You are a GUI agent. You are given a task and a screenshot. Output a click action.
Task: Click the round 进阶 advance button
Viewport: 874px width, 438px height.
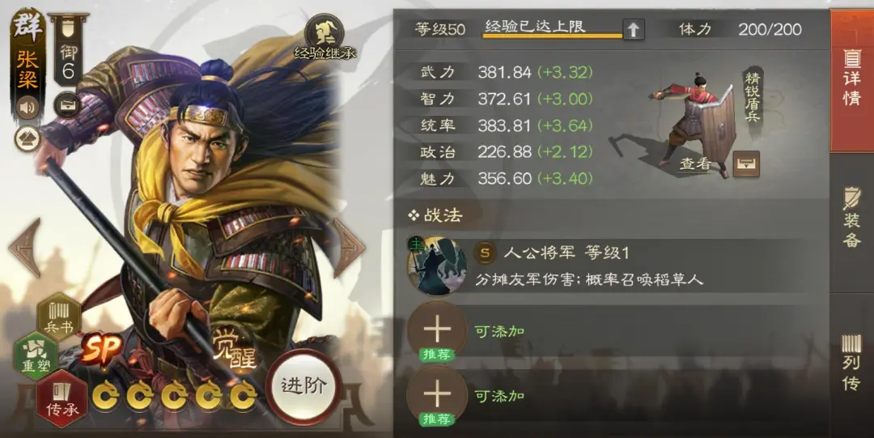[303, 387]
